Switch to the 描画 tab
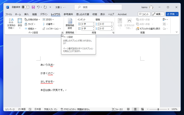184x115 pixels. point(35,14)
